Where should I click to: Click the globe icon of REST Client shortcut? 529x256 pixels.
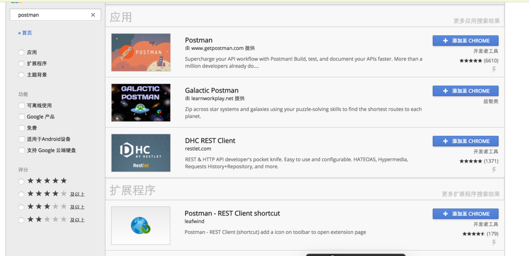click(140, 226)
